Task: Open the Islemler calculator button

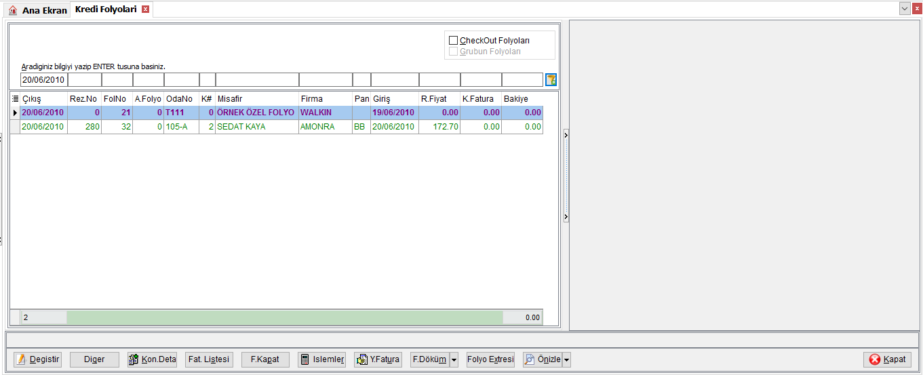Action: click(321, 360)
